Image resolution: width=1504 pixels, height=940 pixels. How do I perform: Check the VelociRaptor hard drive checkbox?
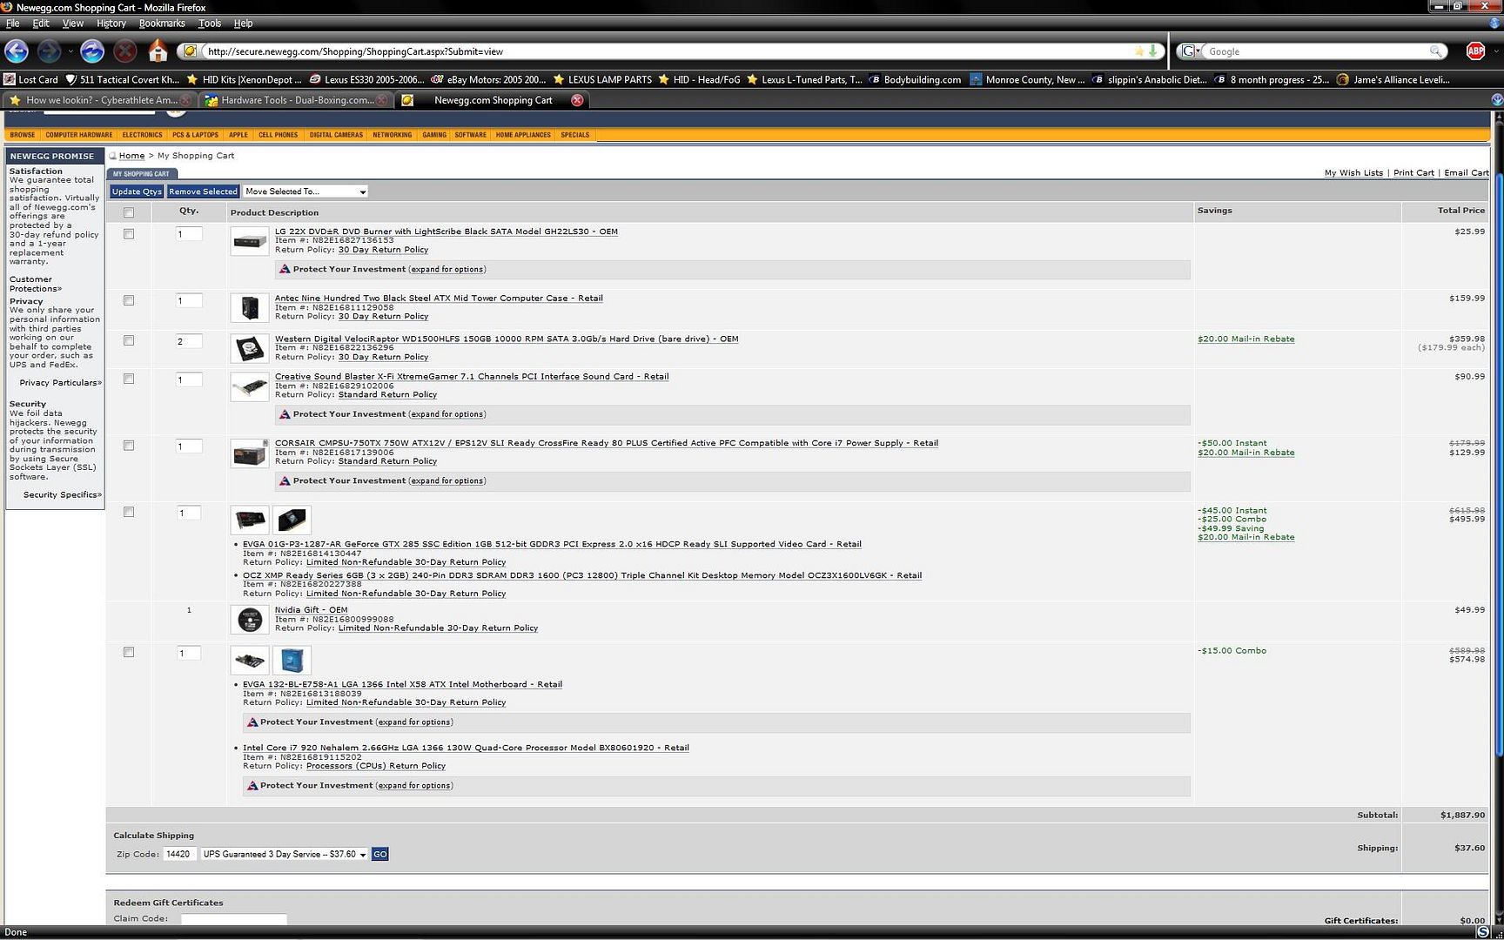tap(129, 340)
